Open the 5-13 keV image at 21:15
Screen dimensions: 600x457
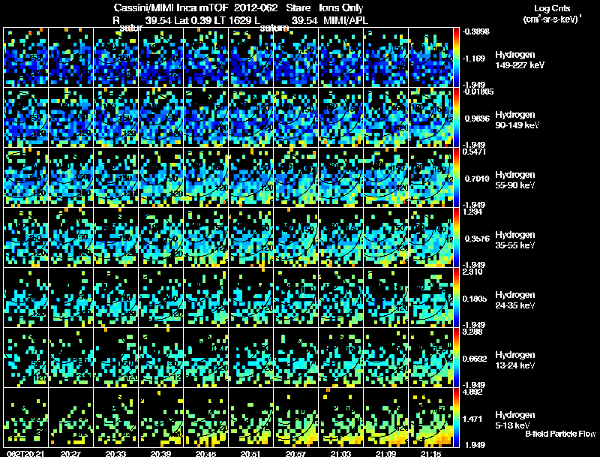pyautogui.click(x=430, y=417)
